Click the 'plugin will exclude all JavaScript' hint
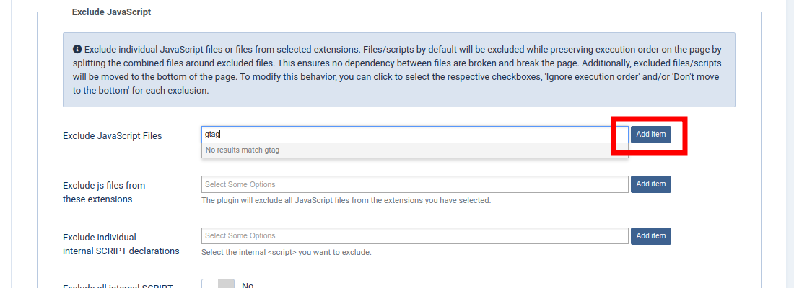The image size is (794, 288). pos(346,201)
